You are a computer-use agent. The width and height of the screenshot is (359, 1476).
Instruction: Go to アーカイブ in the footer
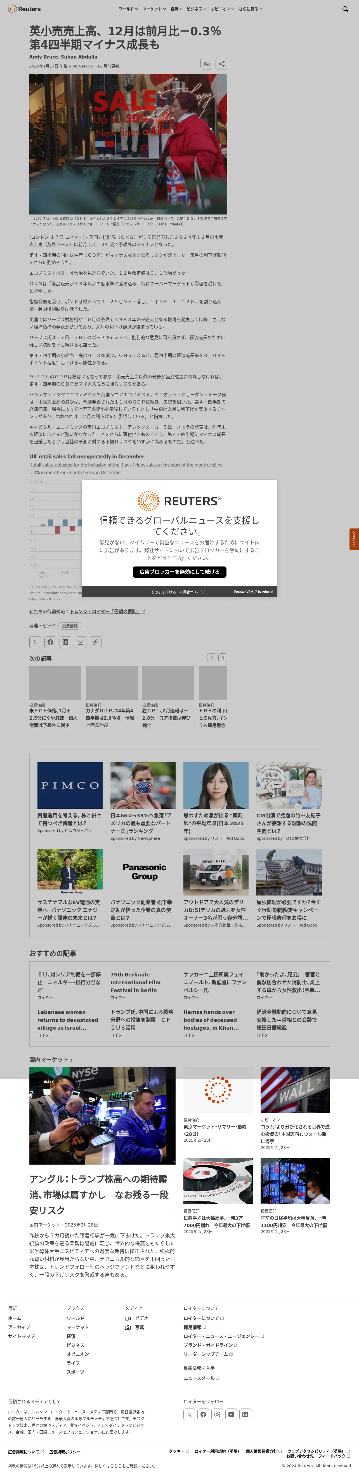pos(19,1327)
